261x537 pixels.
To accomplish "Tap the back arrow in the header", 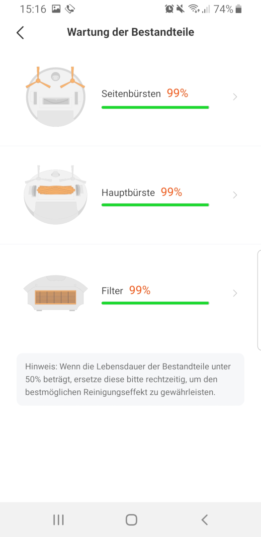I will 20,32.
